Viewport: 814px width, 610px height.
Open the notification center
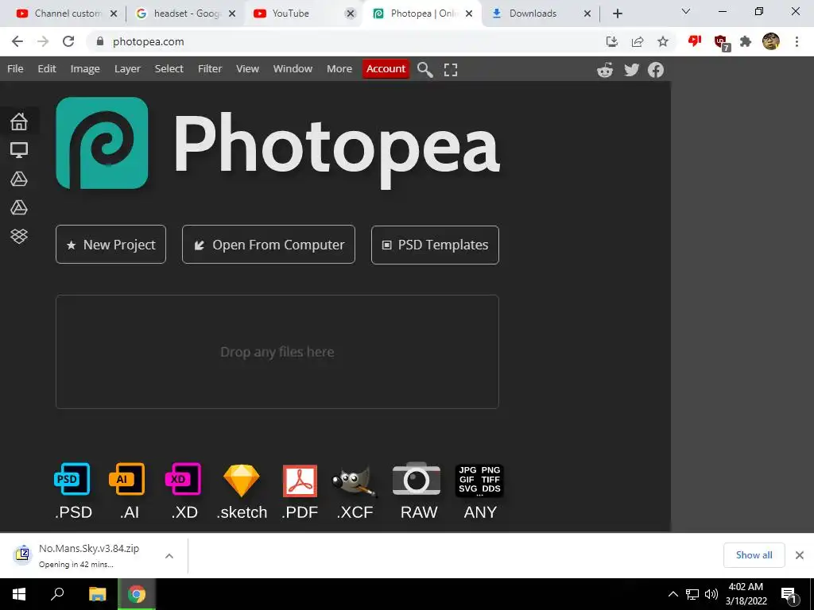(x=789, y=595)
